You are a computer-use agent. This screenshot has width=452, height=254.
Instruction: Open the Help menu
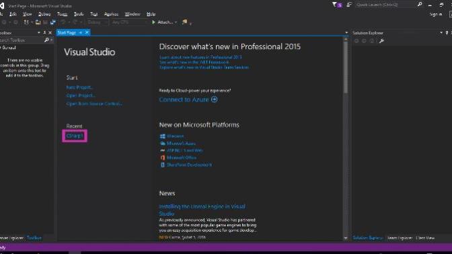click(151, 14)
